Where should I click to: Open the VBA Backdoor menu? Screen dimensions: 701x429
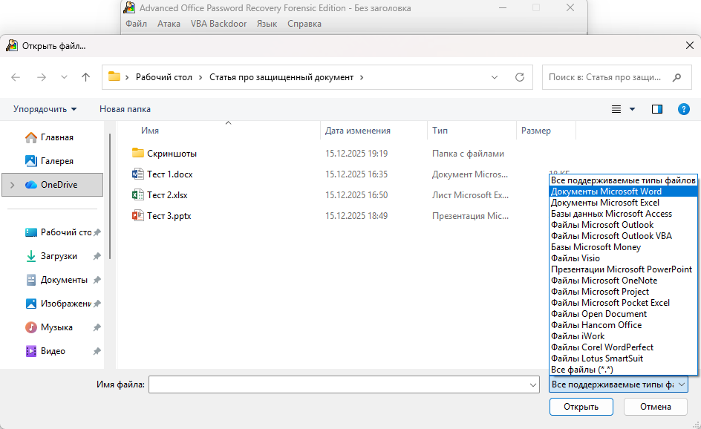pyautogui.click(x=218, y=24)
